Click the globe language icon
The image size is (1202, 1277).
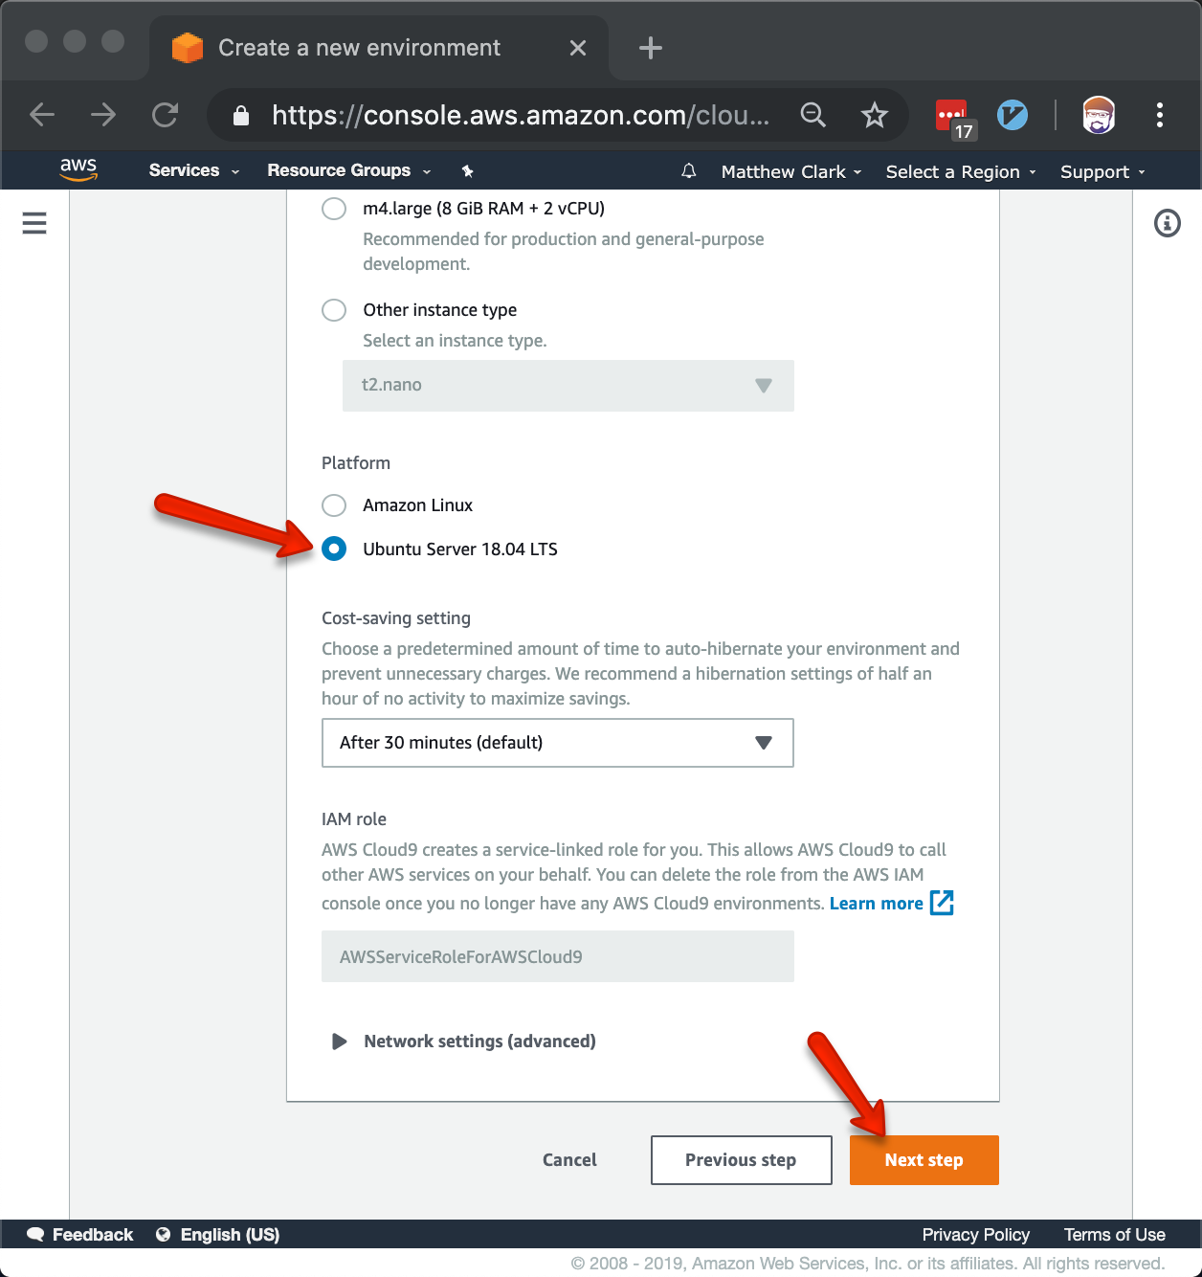point(163,1234)
